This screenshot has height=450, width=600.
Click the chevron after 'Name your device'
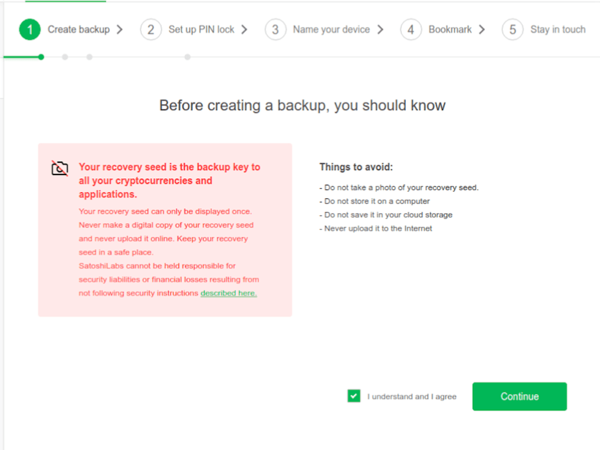tap(380, 29)
